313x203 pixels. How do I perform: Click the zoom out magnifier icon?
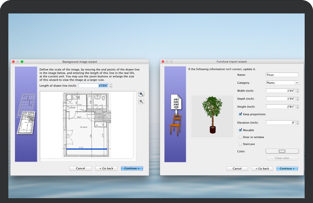pos(141,101)
